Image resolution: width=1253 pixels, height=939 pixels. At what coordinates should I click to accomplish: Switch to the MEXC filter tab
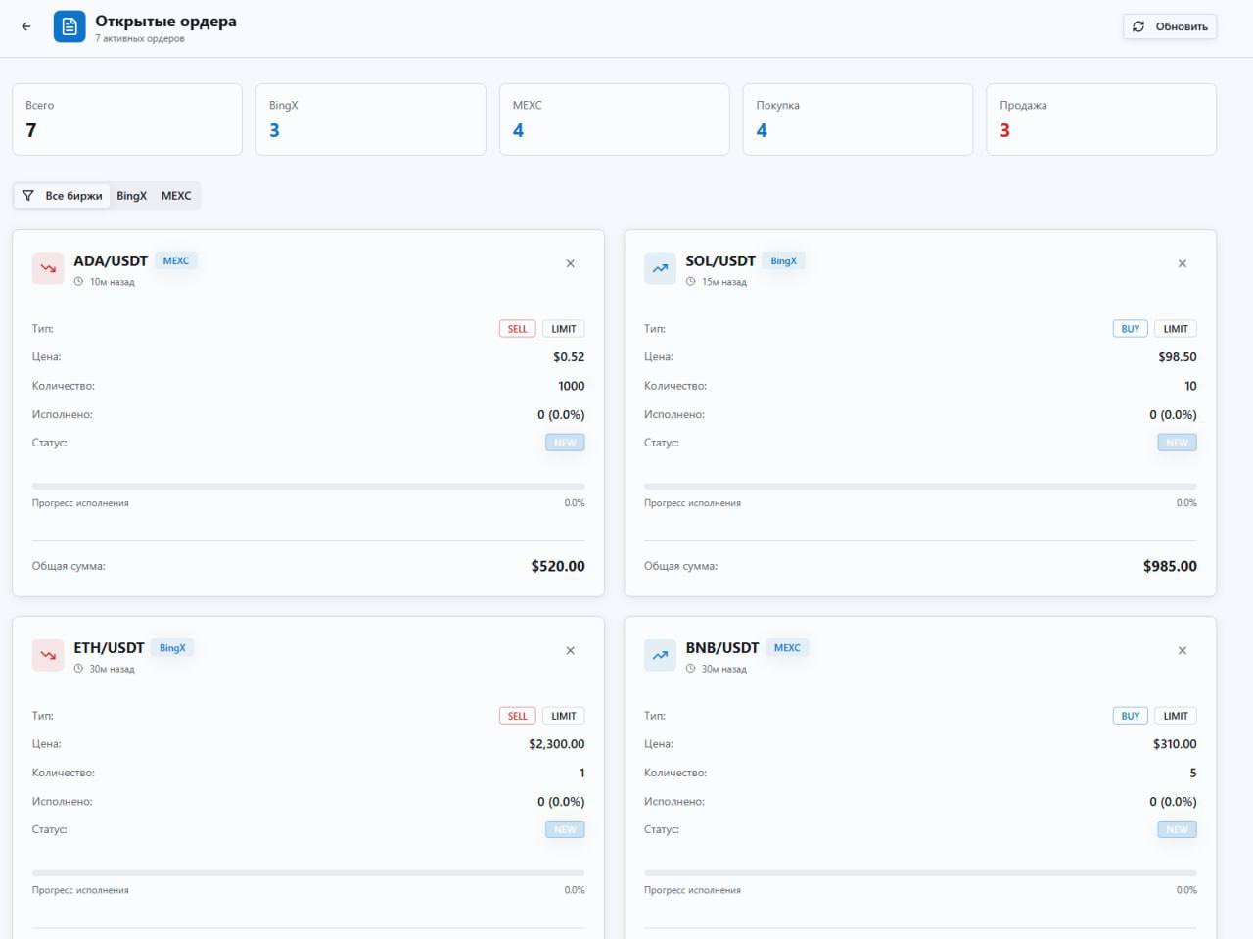(x=176, y=196)
